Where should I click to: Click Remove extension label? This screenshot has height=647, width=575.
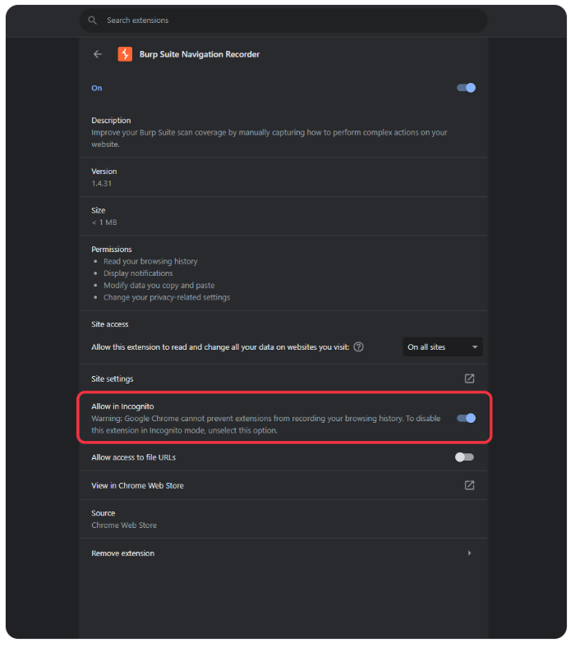click(x=122, y=553)
